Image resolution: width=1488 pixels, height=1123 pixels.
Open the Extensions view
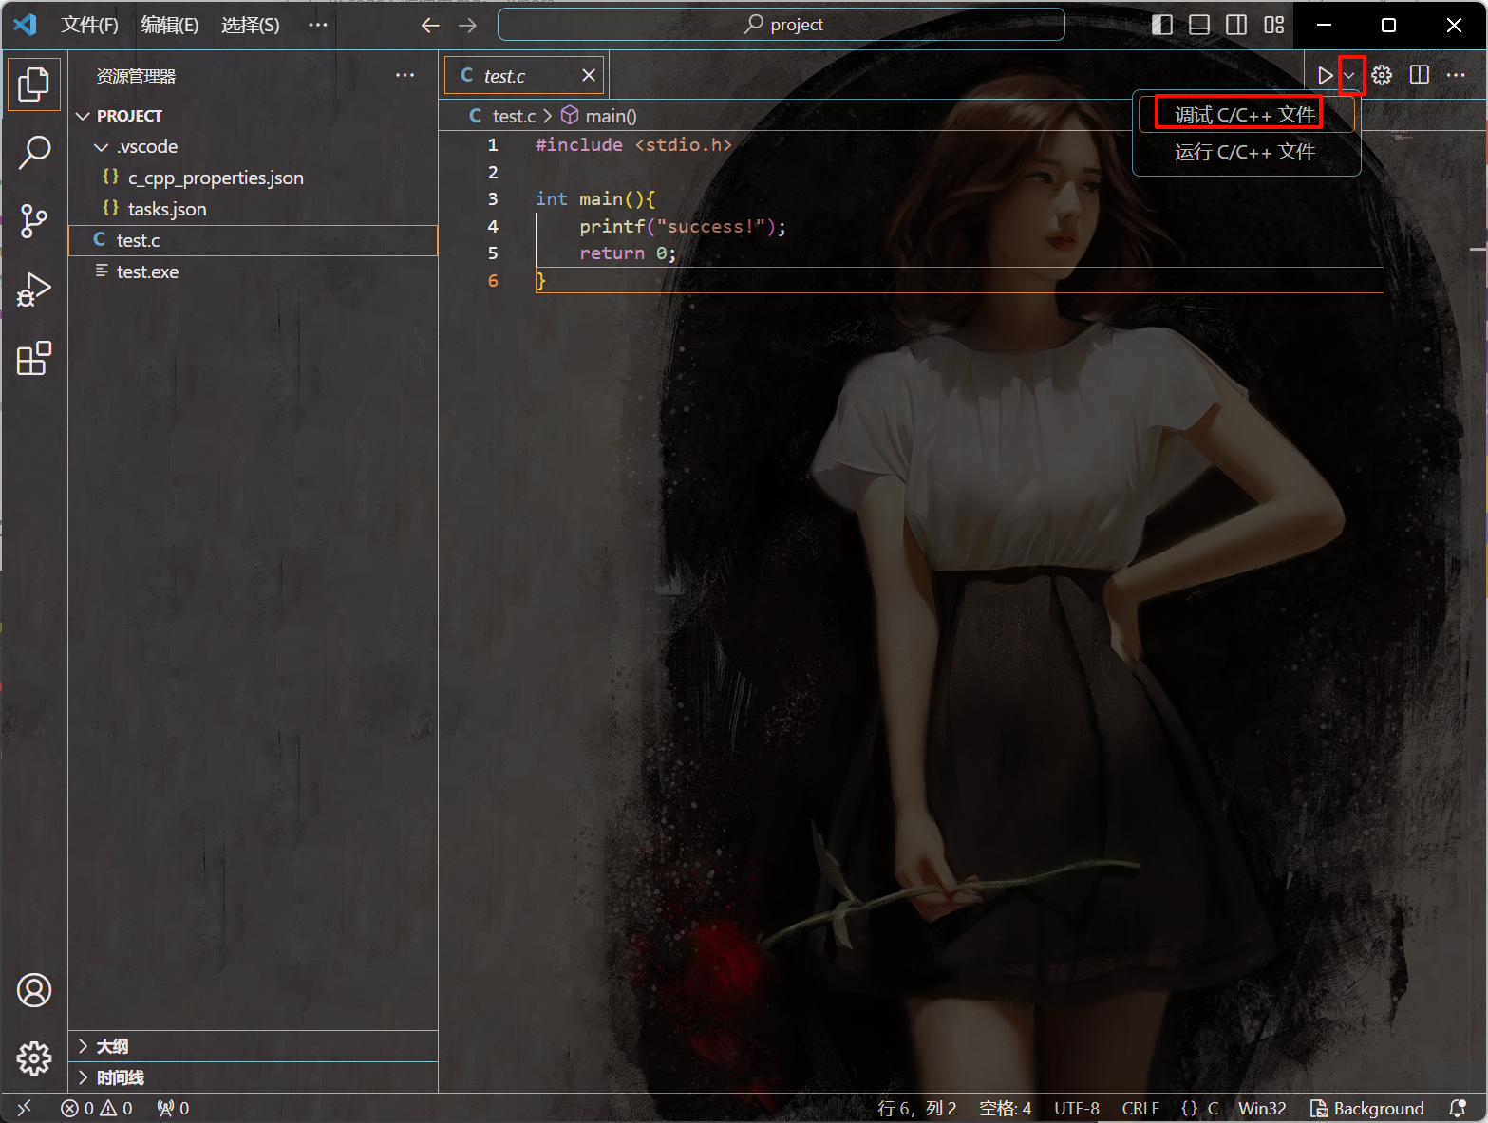tap(34, 358)
